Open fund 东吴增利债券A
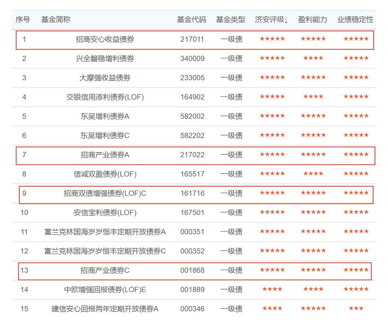Screen dimensions: 388x328 click(105, 116)
